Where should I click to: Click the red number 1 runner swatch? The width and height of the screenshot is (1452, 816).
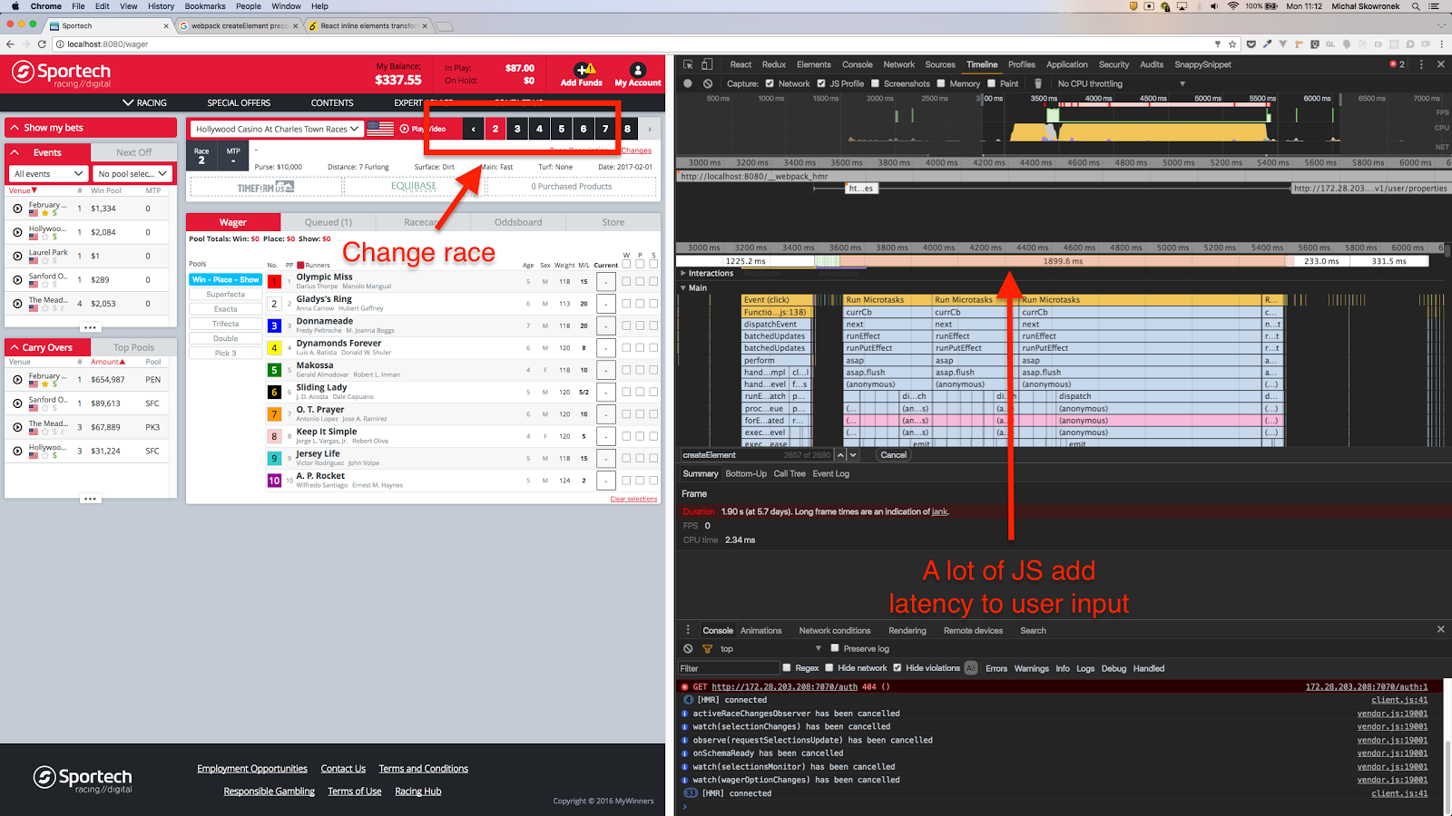tap(274, 282)
